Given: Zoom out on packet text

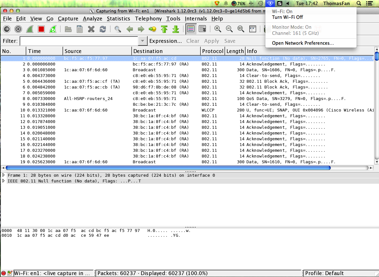Looking at the screenshot, I should [x=229, y=29].
